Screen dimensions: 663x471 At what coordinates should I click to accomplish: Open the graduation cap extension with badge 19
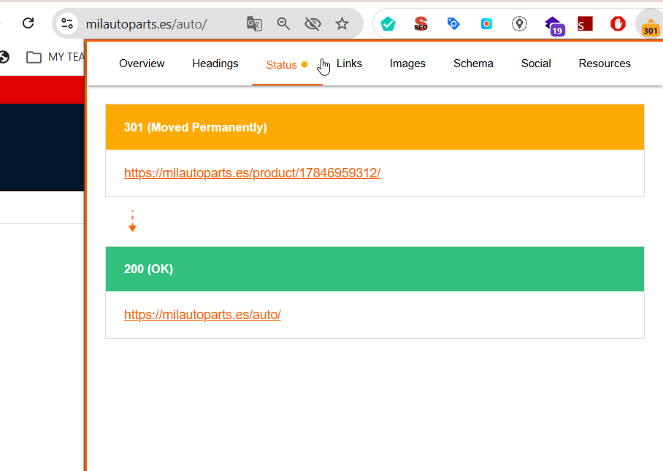(x=555, y=26)
